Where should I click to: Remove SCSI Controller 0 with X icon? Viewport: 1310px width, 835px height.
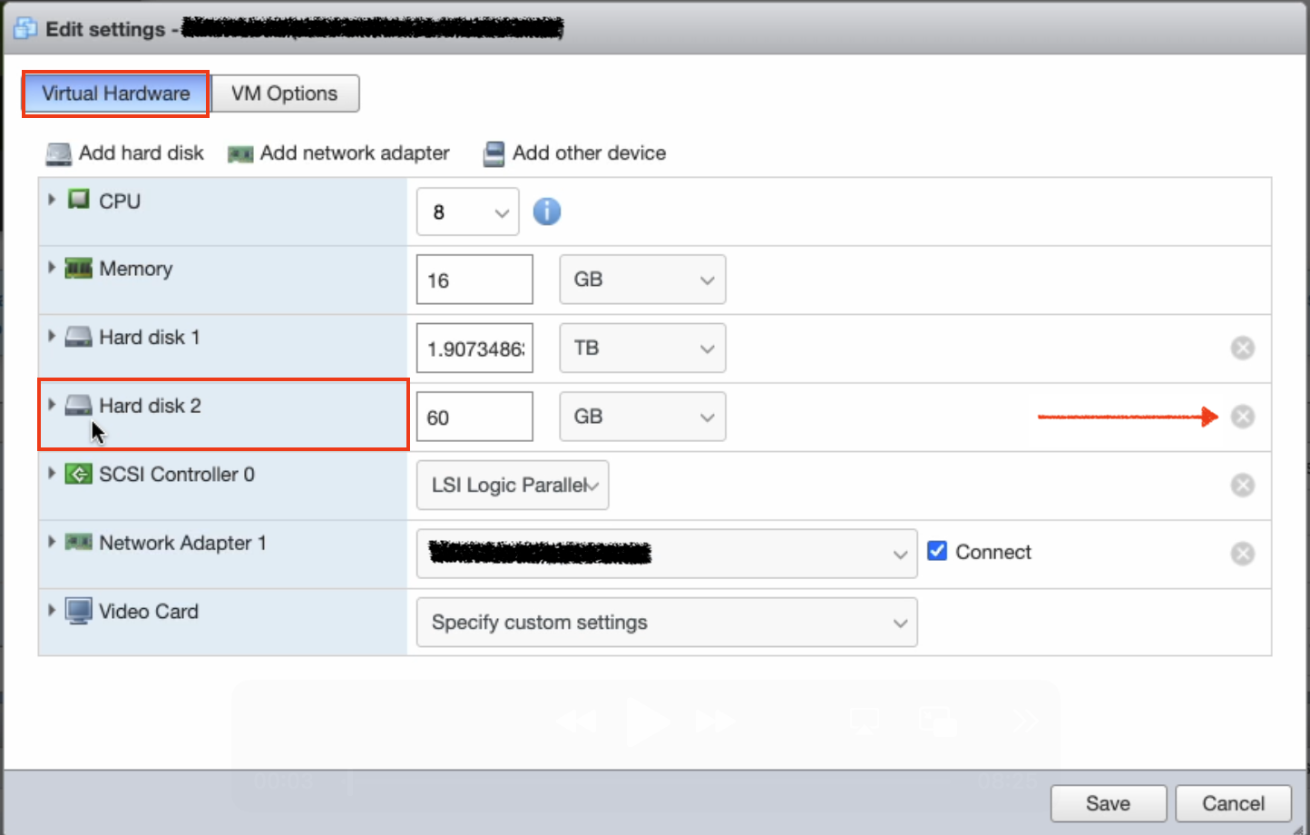click(1242, 486)
